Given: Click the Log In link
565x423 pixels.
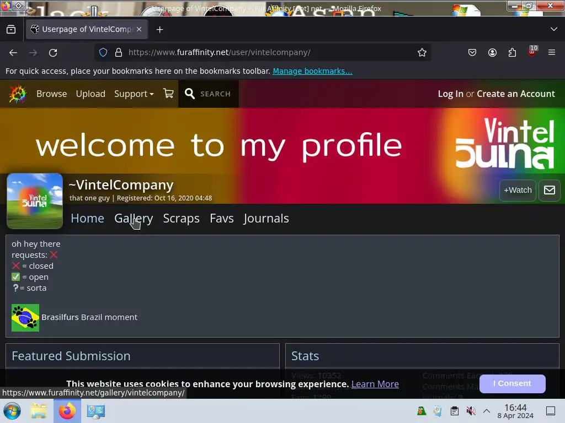Looking at the screenshot, I should point(450,94).
